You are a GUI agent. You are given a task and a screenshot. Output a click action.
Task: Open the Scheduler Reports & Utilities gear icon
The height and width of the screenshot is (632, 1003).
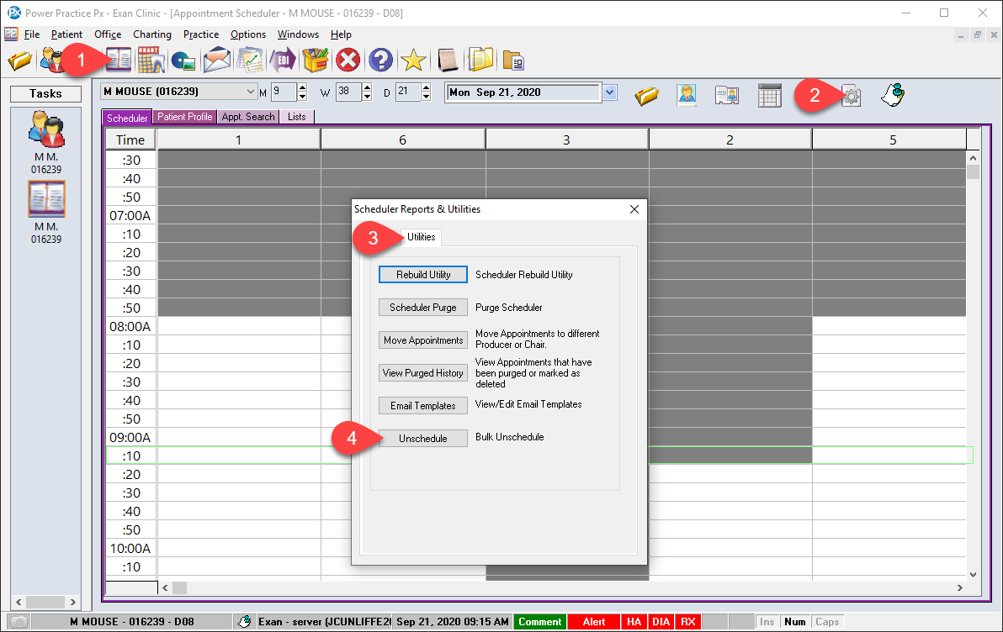[x=851, y=96]
